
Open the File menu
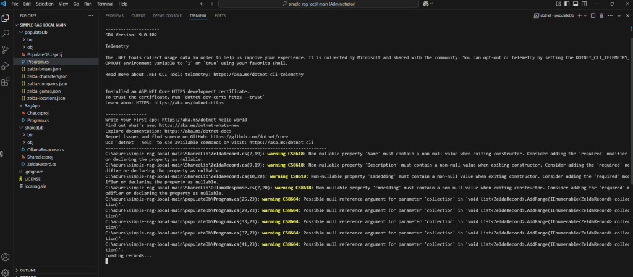tap(15, 4)
